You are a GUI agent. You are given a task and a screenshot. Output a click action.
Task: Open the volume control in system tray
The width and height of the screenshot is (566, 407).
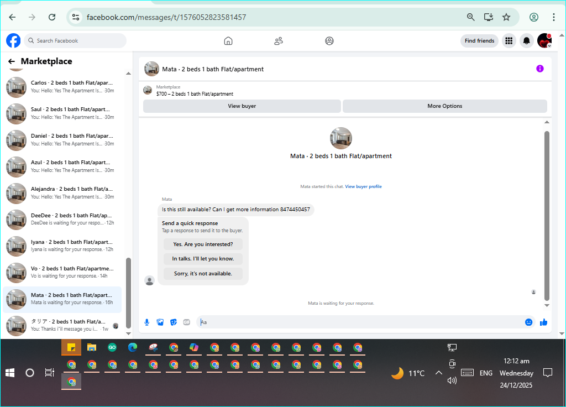452,380
